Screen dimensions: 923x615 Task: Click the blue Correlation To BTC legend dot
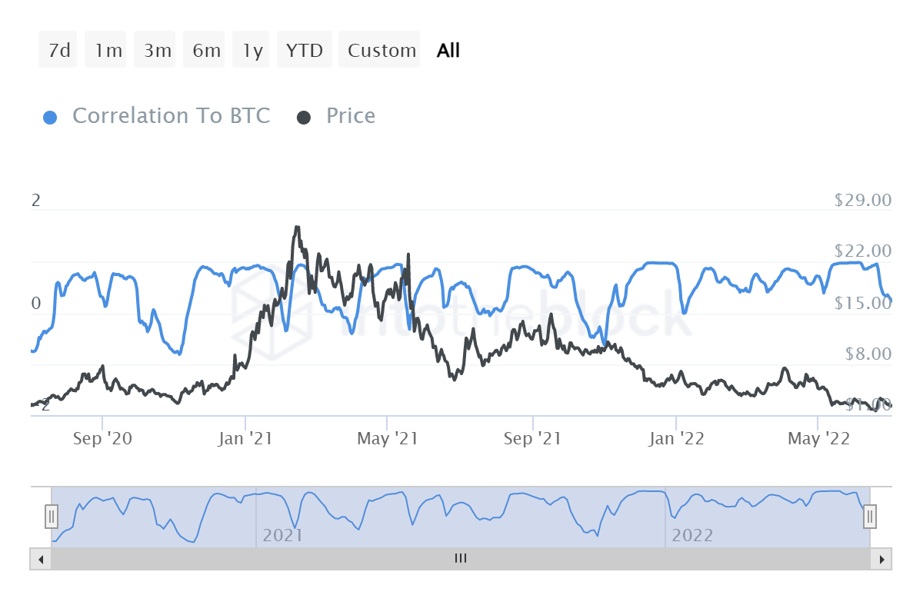(x=50, y=116)
